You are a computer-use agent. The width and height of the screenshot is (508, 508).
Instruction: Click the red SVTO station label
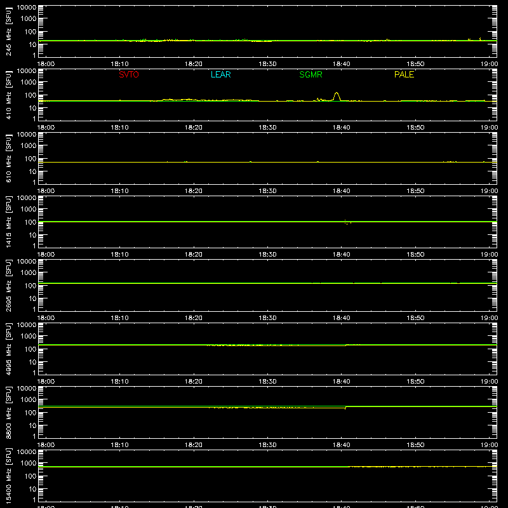click(129, 74)
